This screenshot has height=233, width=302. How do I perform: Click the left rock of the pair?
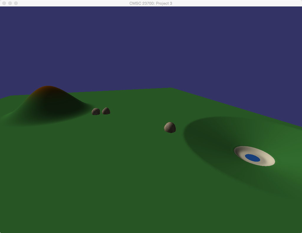[96, 111]
